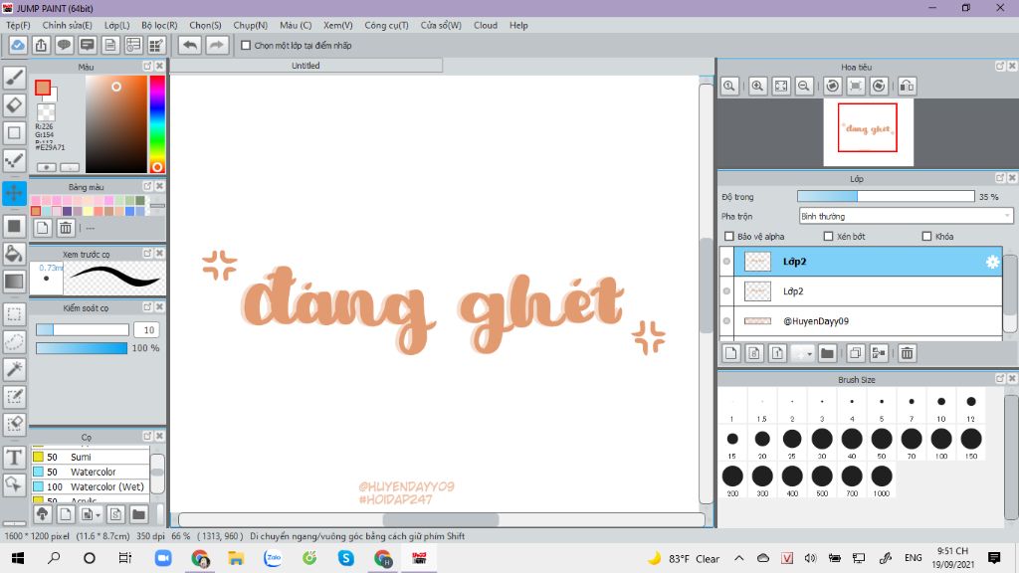Click the Redo arrow in toolbar
Screen dimensions: 1019x573
217,46
